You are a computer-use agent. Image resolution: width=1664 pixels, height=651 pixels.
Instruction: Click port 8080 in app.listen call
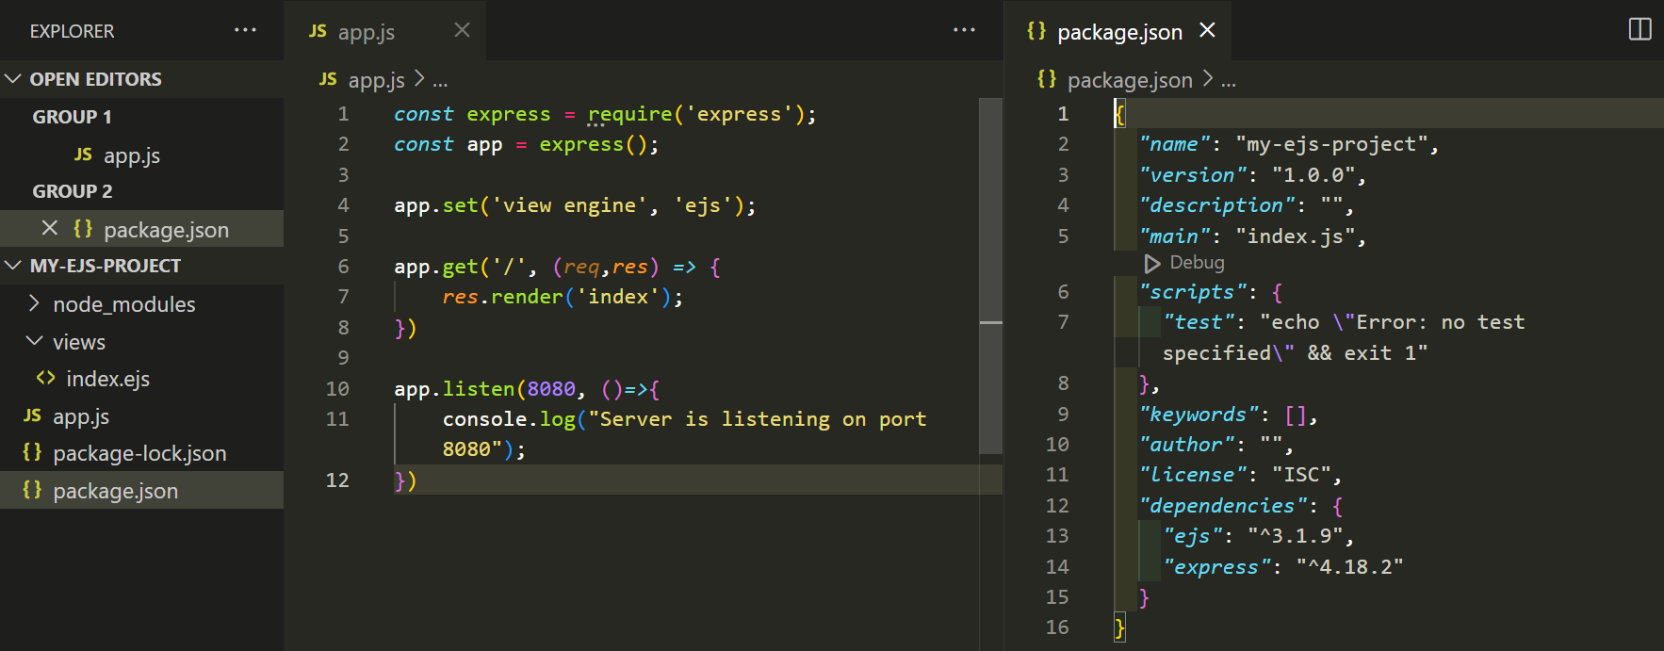pos(551,388)
